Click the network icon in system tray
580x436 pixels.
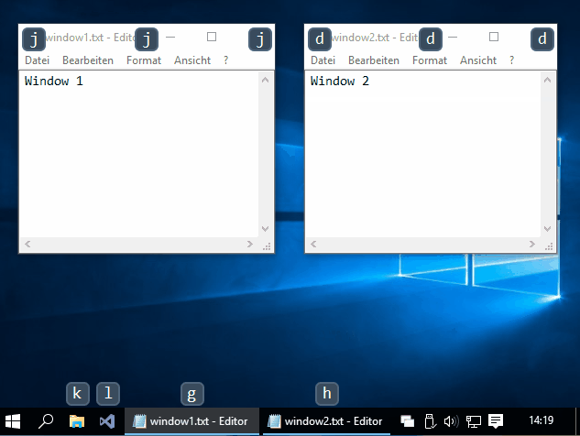pyautogui.click(x=474, y=421)
